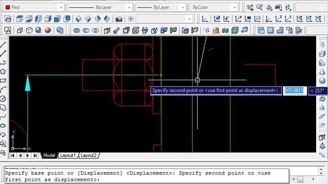Apply the Realistic visual style sphere
Screen dimensions: 328x184
pyautogui.click(x=38, y=31)
